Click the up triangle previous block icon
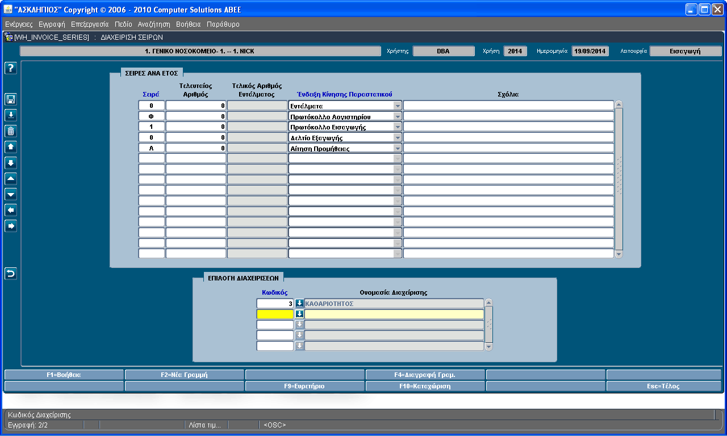 coord(11,179)
